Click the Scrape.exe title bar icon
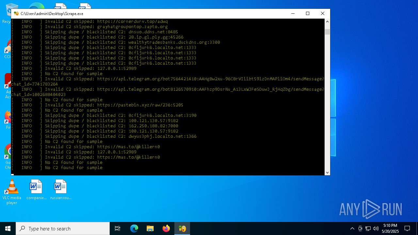 (x=16, y=14)
